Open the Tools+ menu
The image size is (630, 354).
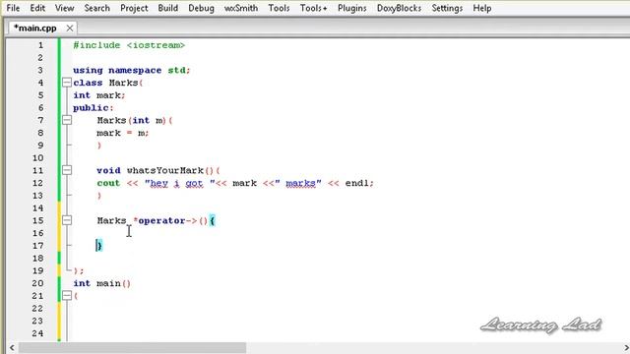[313, 8]
